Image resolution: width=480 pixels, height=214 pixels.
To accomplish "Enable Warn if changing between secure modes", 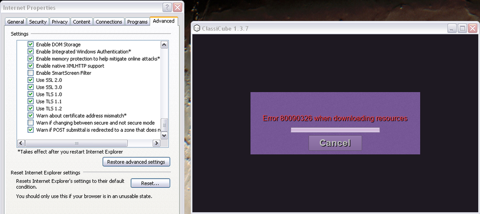I will (31, 123).
